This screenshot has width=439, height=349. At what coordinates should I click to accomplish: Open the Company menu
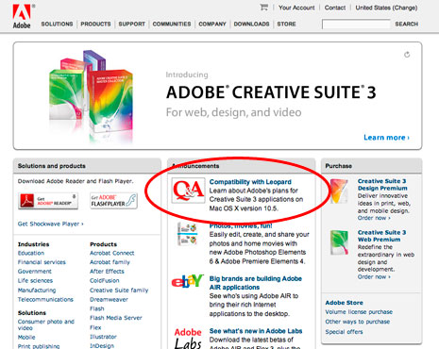tap(212, 24)
